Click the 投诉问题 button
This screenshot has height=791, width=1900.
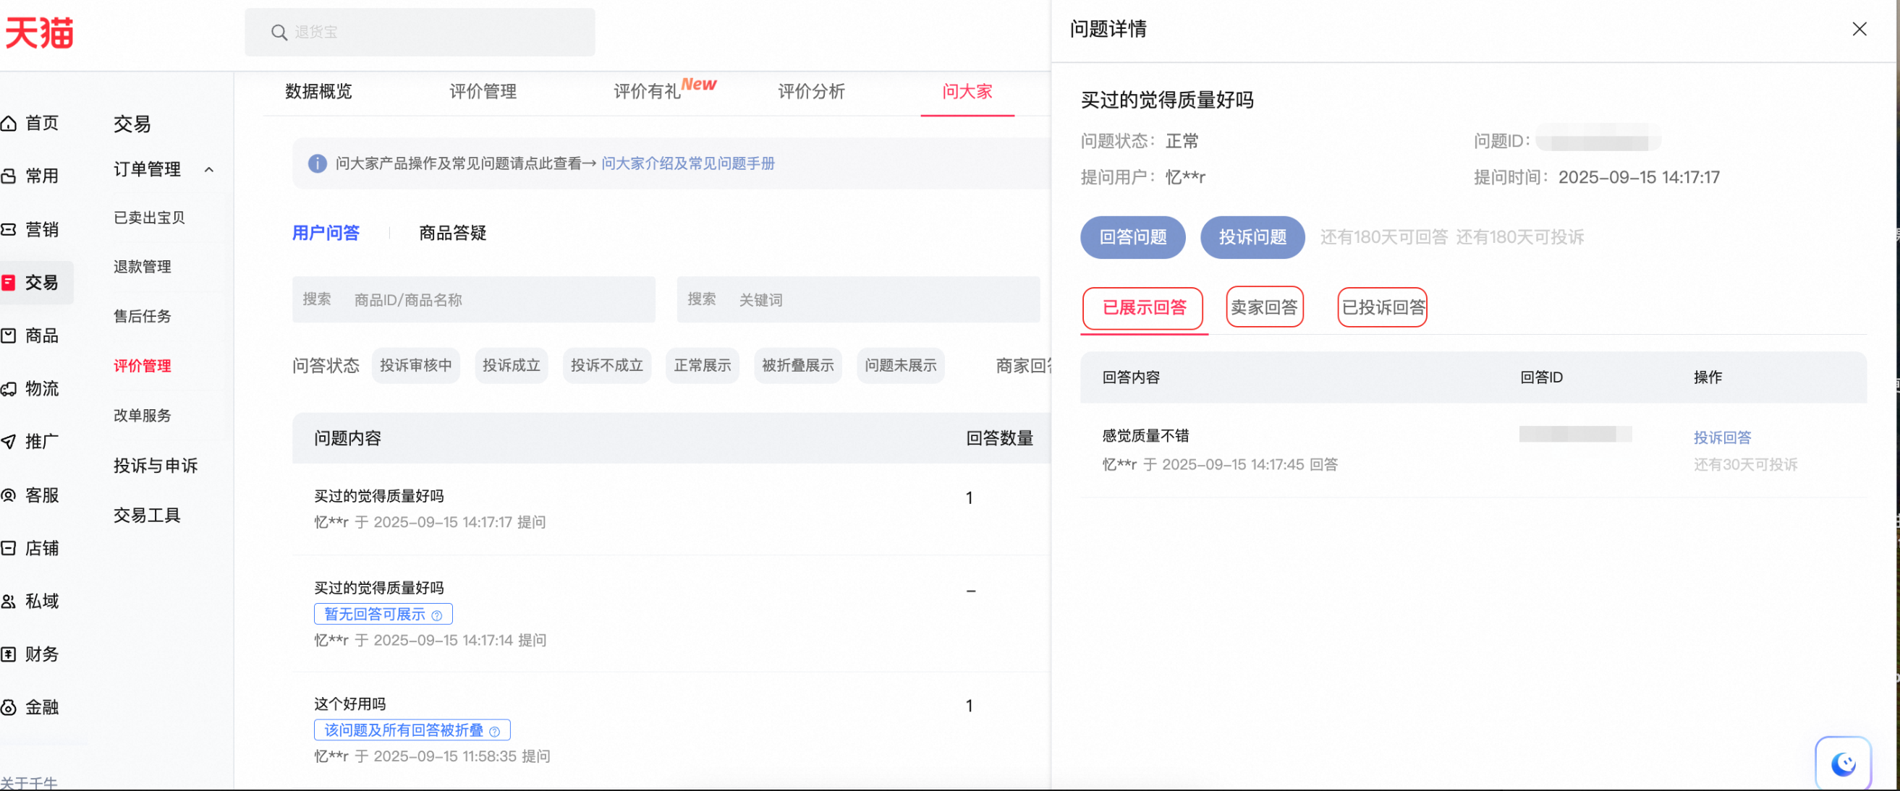pos(1252,237)
